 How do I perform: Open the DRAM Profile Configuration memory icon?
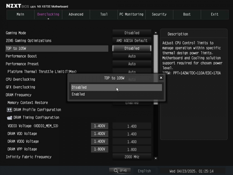(x=9, y=110)
